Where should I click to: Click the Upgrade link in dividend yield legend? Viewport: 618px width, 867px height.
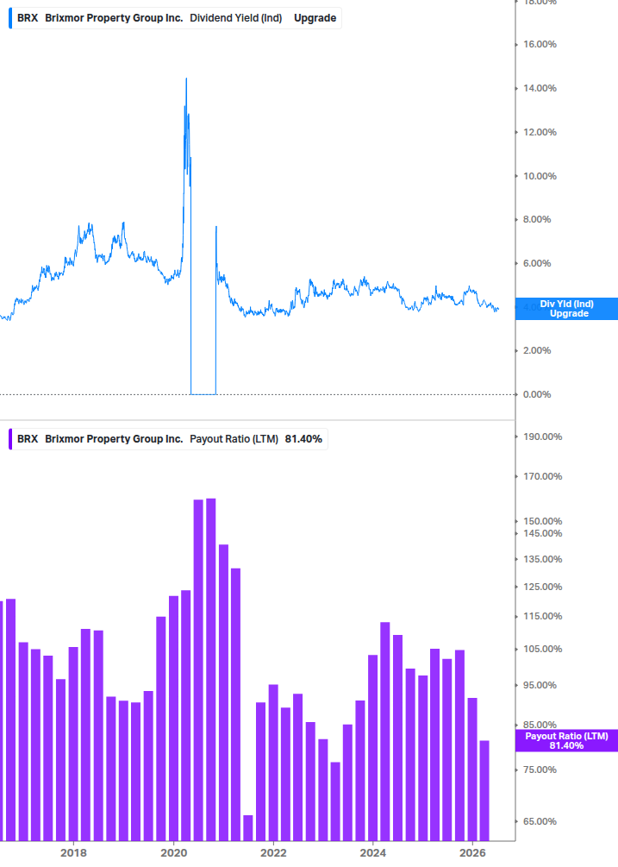click(x=315, y=18)
